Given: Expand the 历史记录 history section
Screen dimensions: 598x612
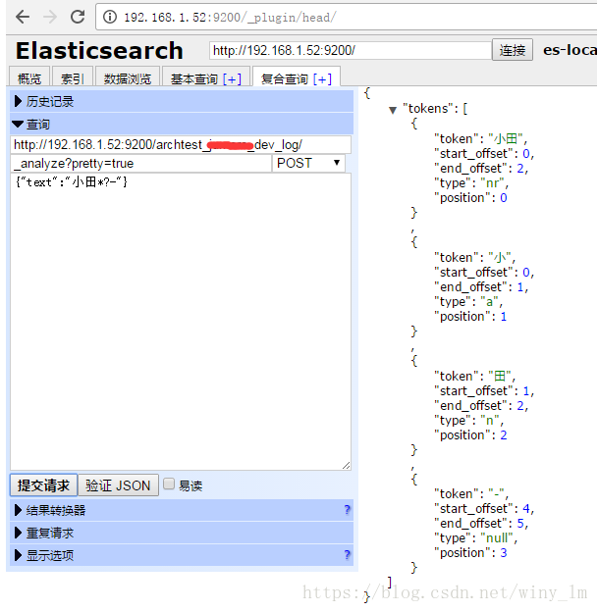Looking at the screenshot, I should pyautogui.click(x=182, y=101).
